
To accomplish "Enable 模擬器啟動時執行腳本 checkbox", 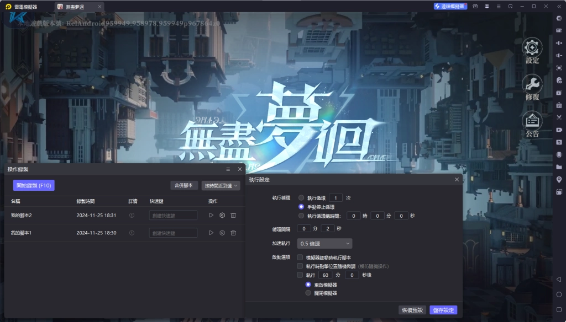I will [300, 257].
